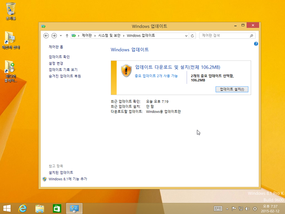
Task: Click the circled X tray icon
Action: click(x=255, y=209)
